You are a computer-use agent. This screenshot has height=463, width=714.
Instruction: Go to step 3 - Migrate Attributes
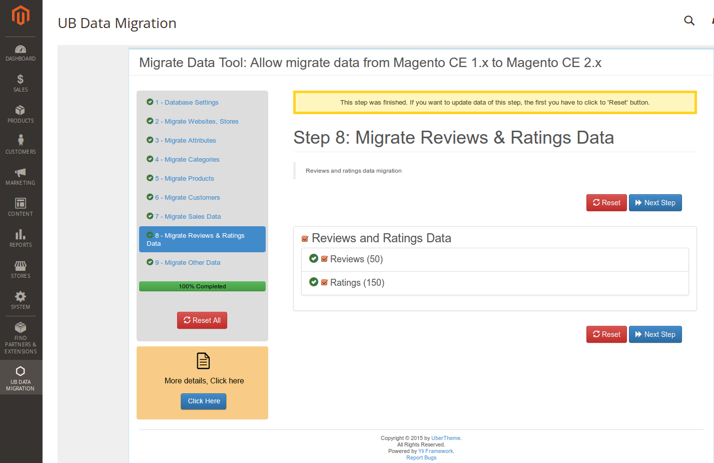pyautogui.click(x=186, y=140)
